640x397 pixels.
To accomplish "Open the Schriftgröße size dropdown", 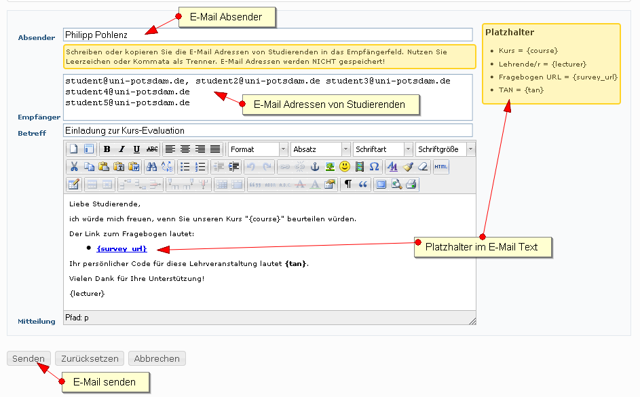I will [x=446, y=149].
